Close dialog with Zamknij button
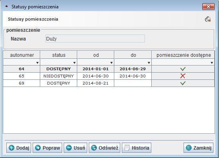 198,148
